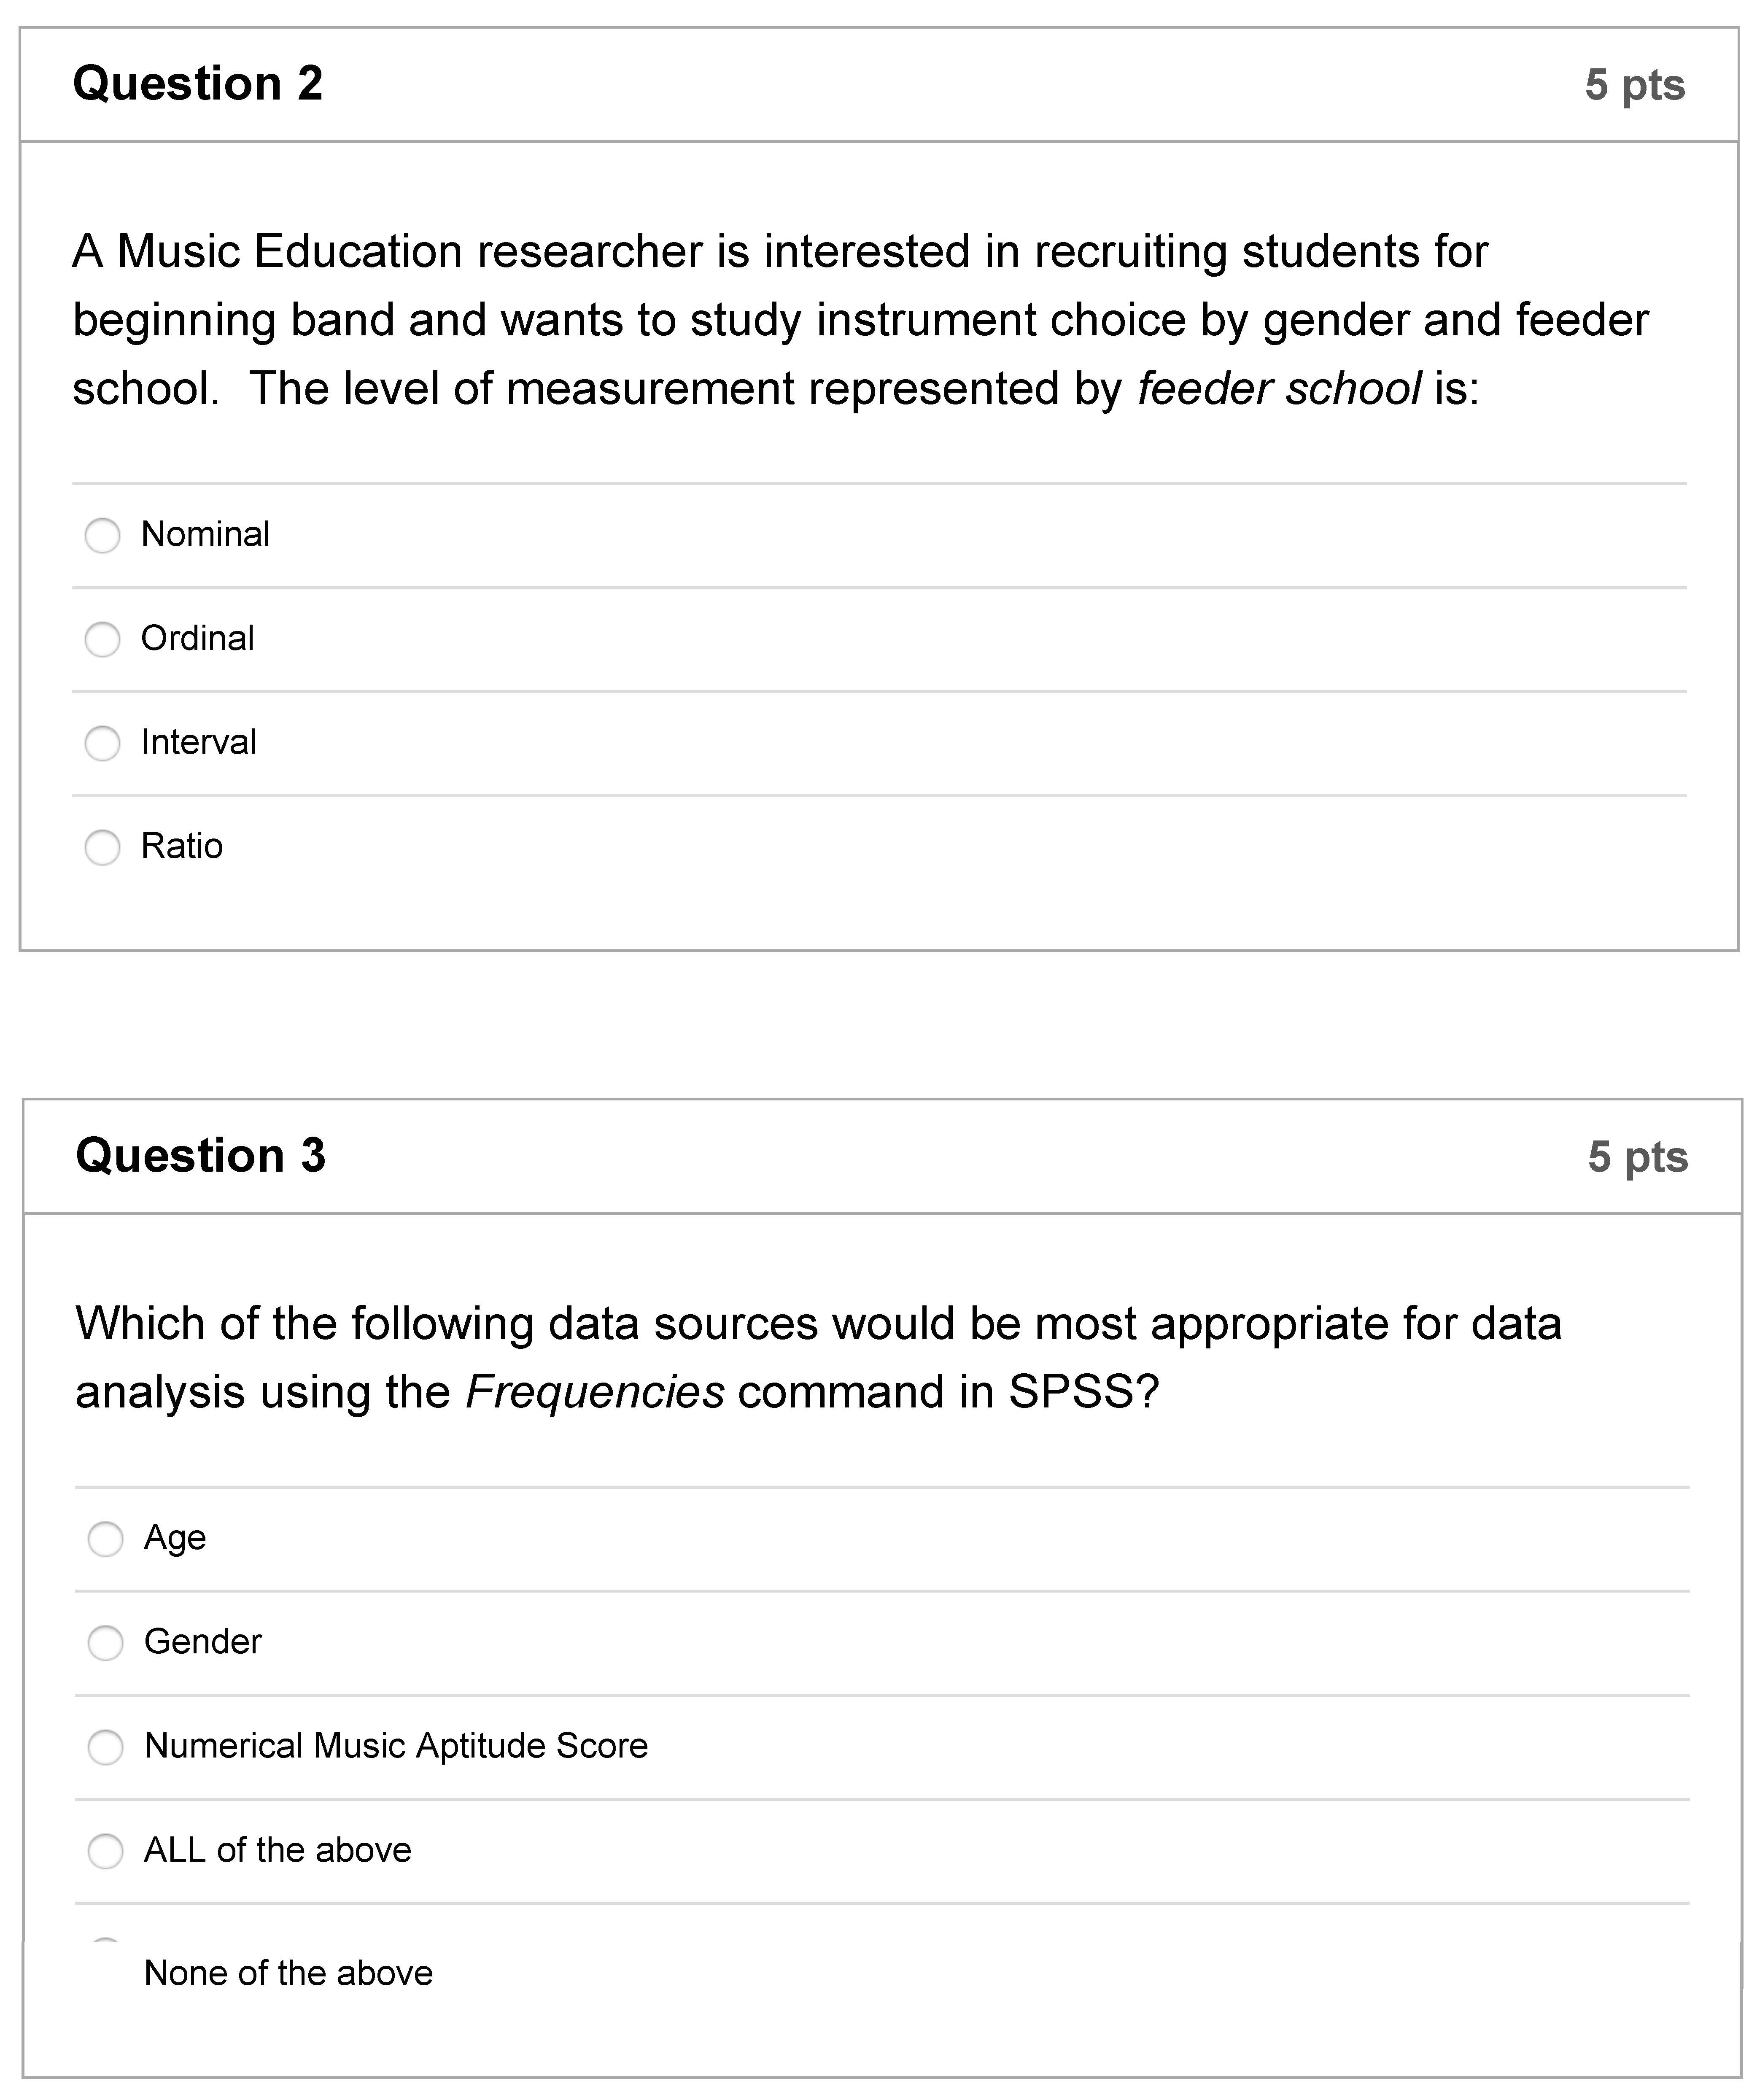Image resolution: width=1749 pixels, height=2100 pixels.
Task: Mark the Ratio radio button
Action: pos(102,847)
